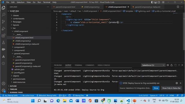Open jsconfig.json file in explorer
This screenshot has height=104, width=185.
[x=19, y=73]
